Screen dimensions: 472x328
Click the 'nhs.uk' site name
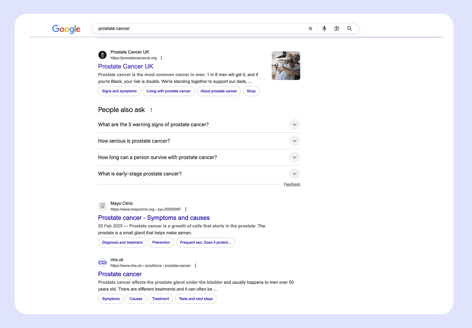tap(117, 260)
